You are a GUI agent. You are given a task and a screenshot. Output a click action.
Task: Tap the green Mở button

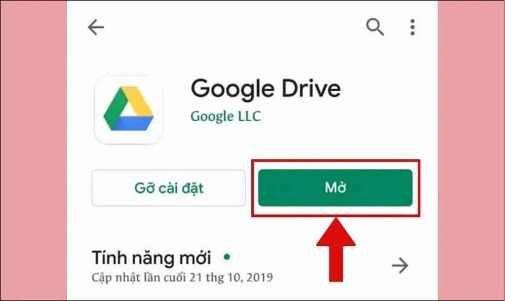click(335, 188)
